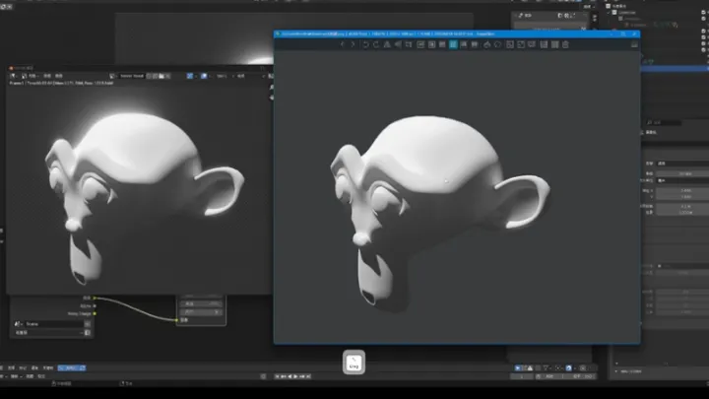
Task: Click the triangular flip icon in viewer toolbar
Action: 387,44
